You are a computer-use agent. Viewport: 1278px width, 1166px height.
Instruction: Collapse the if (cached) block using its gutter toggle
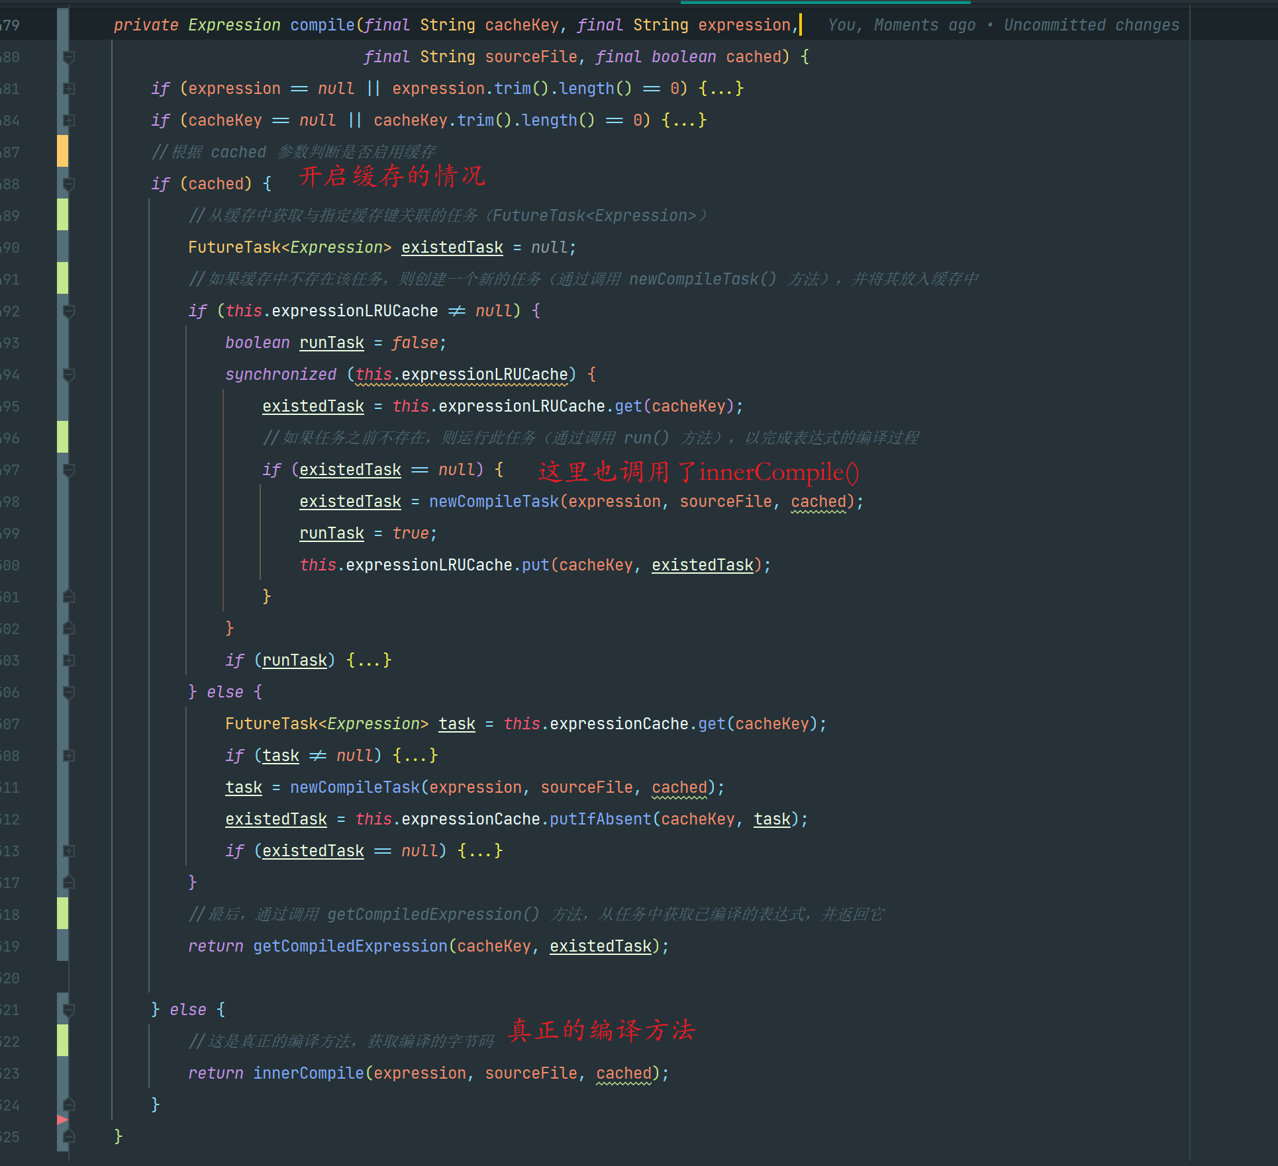(68, 183)
